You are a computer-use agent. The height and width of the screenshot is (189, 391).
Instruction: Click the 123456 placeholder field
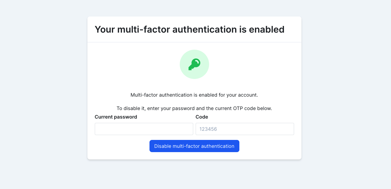pyautogui.click(x=245, y=129)
